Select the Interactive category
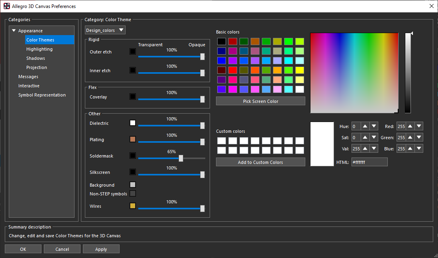 coord(29,86)
